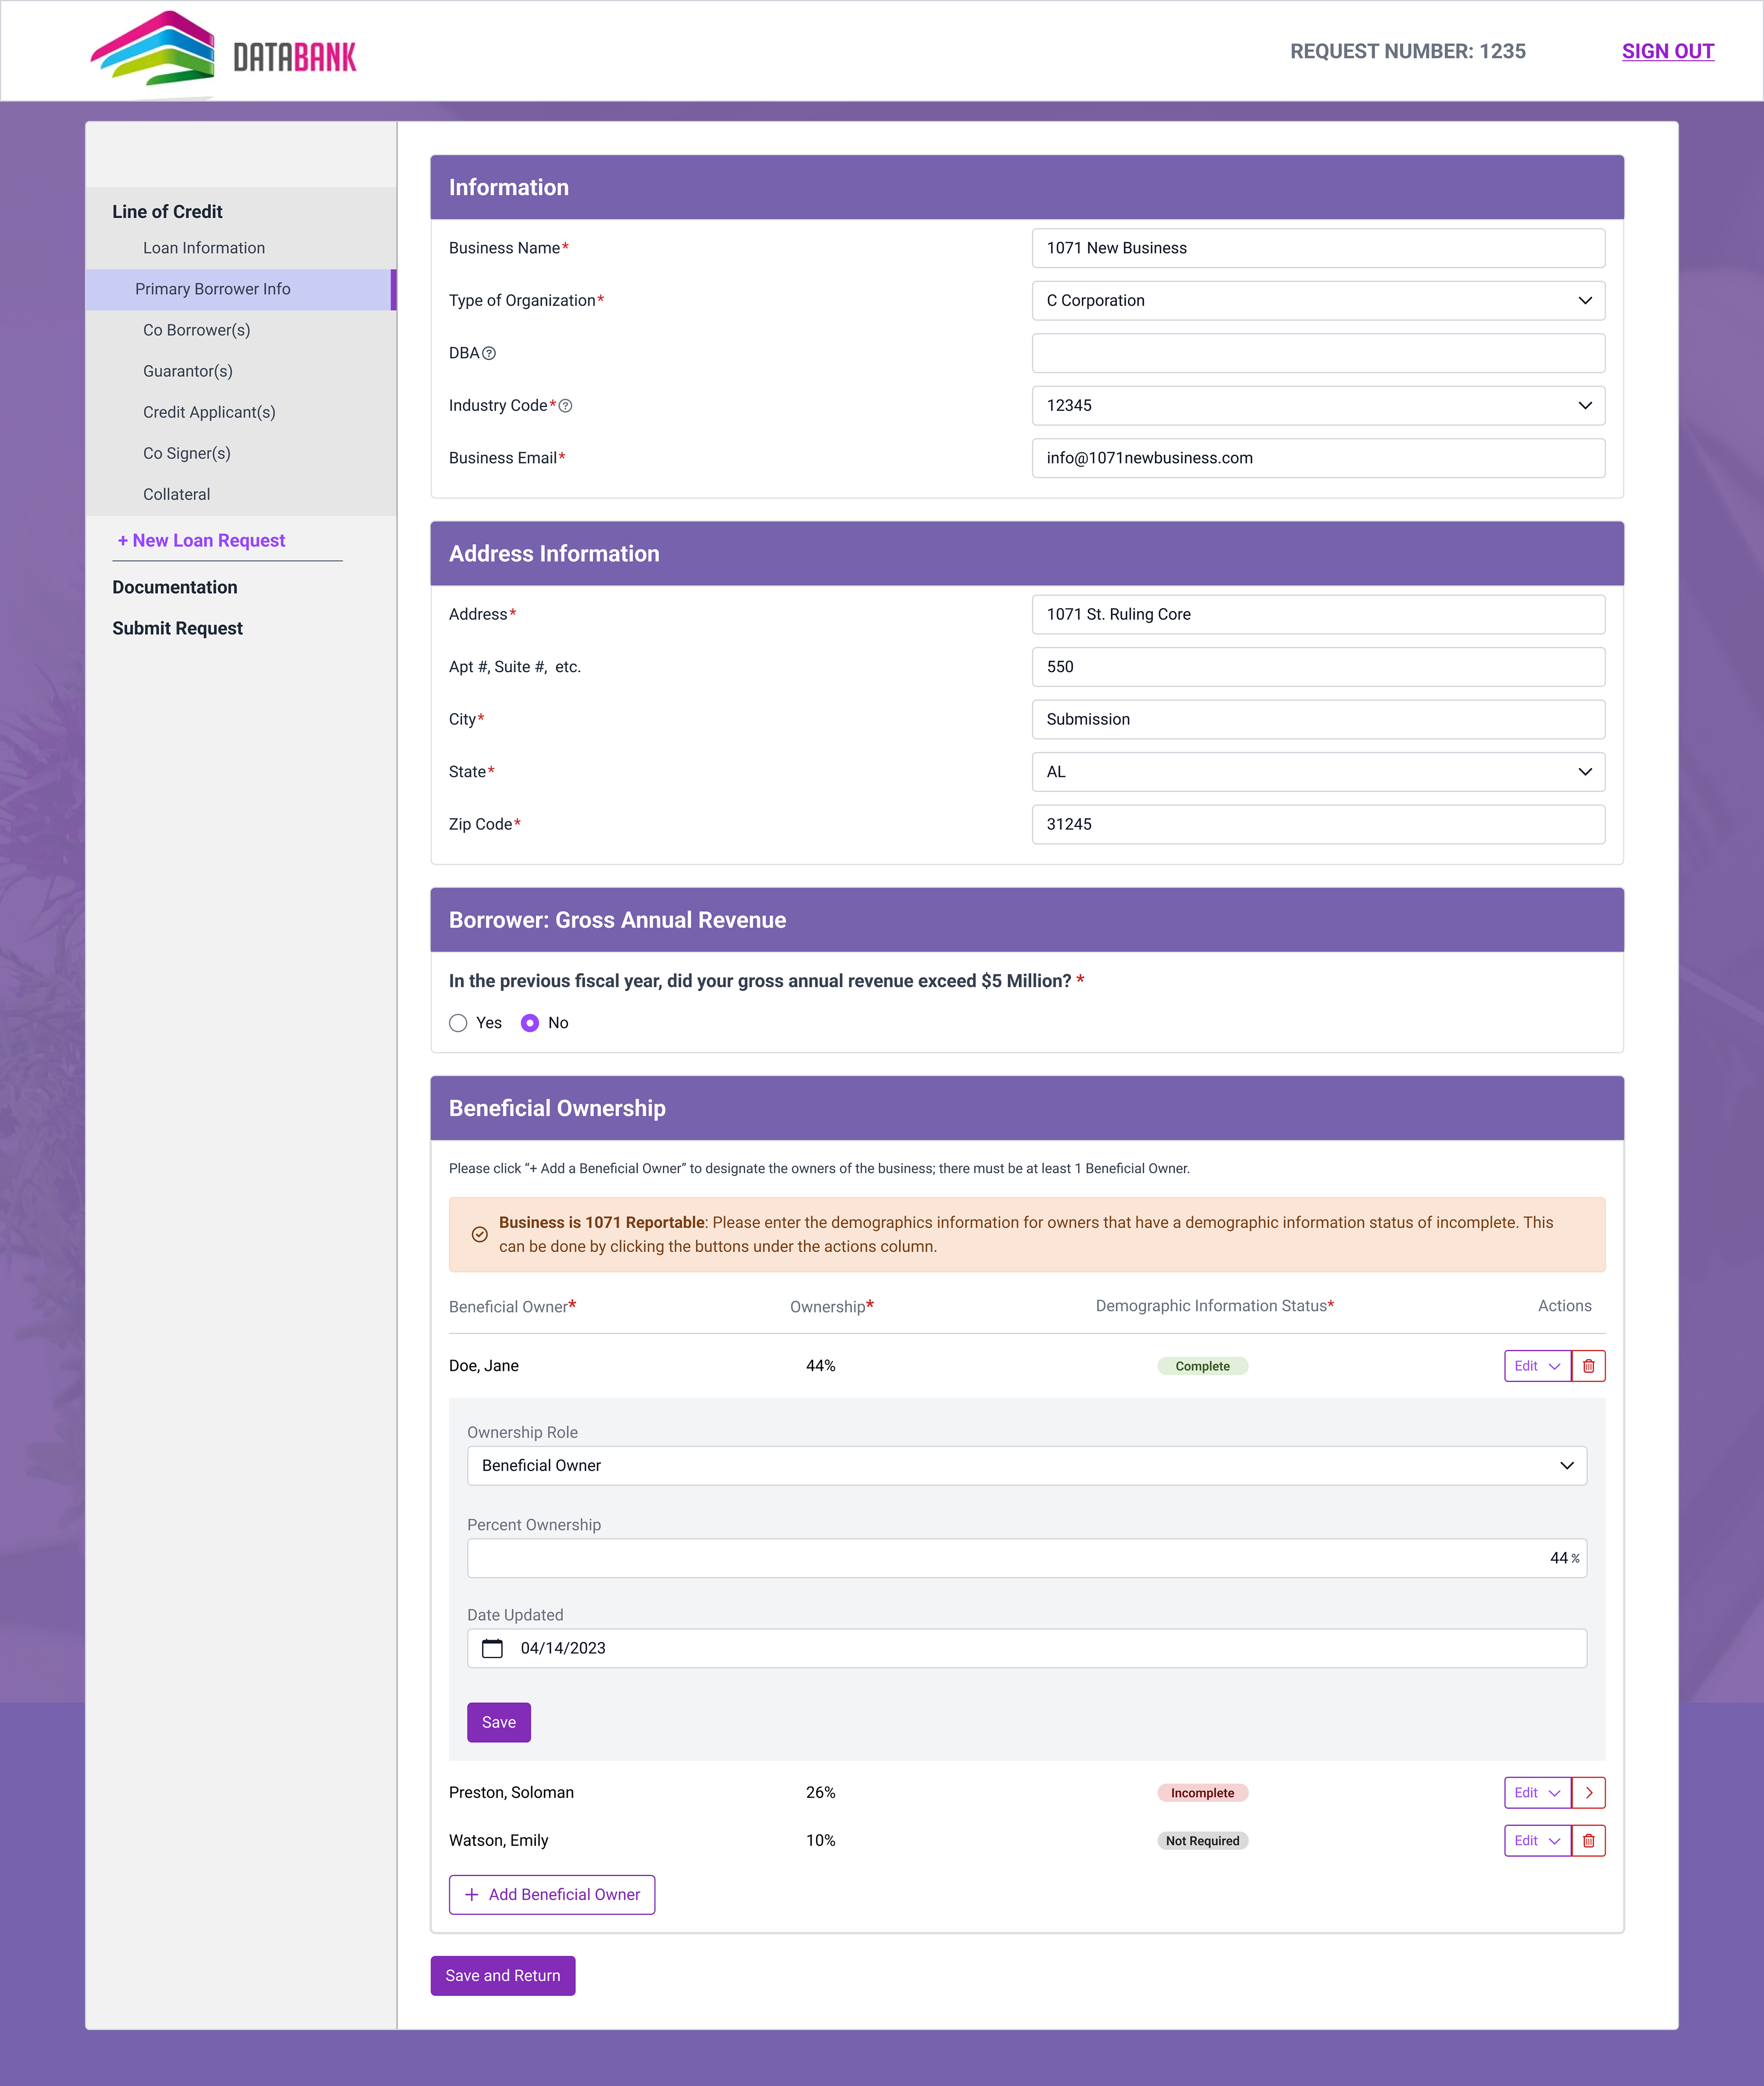The width and height of the screenshot is (1764, 2086).
Task: Click Save and Return button
Action: 503,1976
